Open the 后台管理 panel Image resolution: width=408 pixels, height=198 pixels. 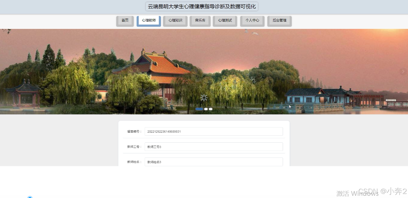(279, 21)
